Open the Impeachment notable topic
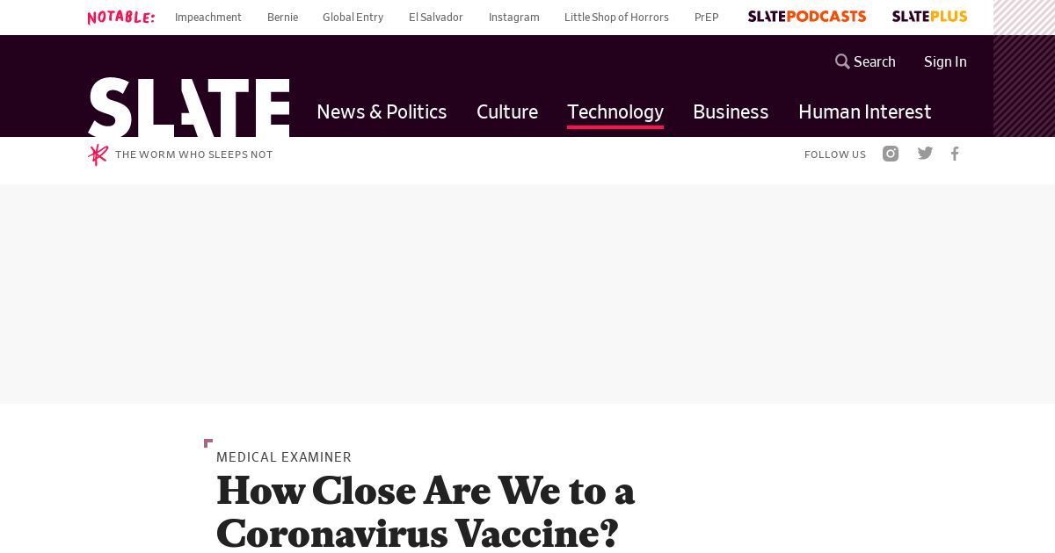The image size is (1055, 553). 208,18
